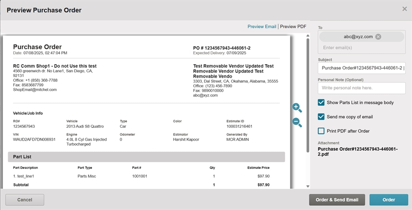Click the Part List section header
This screenshot has width=412, height=210.
[x=146, y=157]
